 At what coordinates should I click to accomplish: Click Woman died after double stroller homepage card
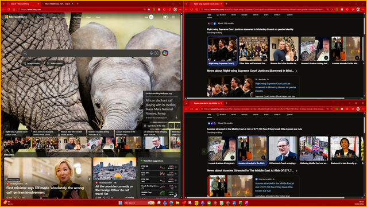point(73,139)
